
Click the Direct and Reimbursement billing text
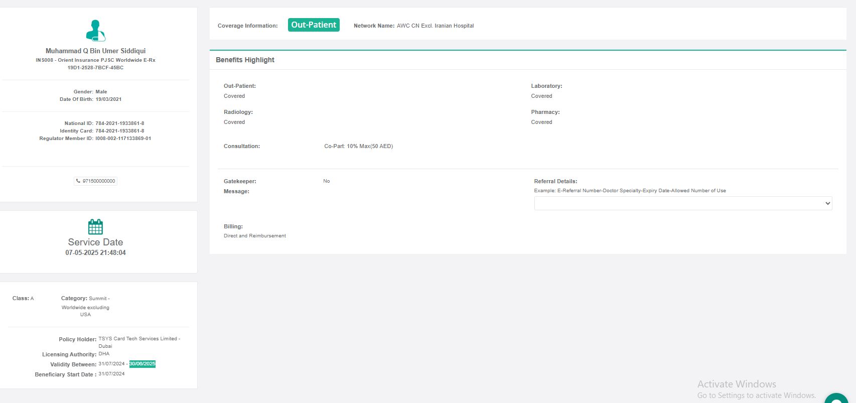tap(255, 236)
